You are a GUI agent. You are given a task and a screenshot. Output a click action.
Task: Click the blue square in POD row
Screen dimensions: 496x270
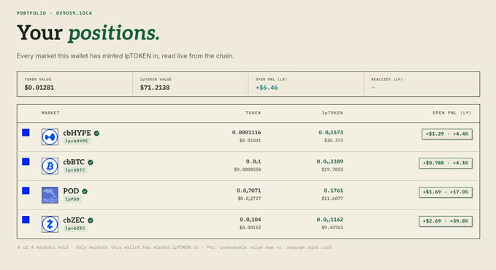[26, 190]
